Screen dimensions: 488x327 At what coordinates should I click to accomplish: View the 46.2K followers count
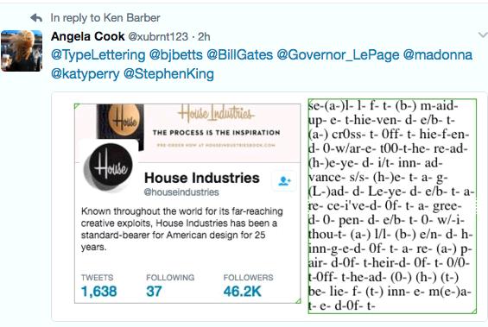[x=243, y=292]
